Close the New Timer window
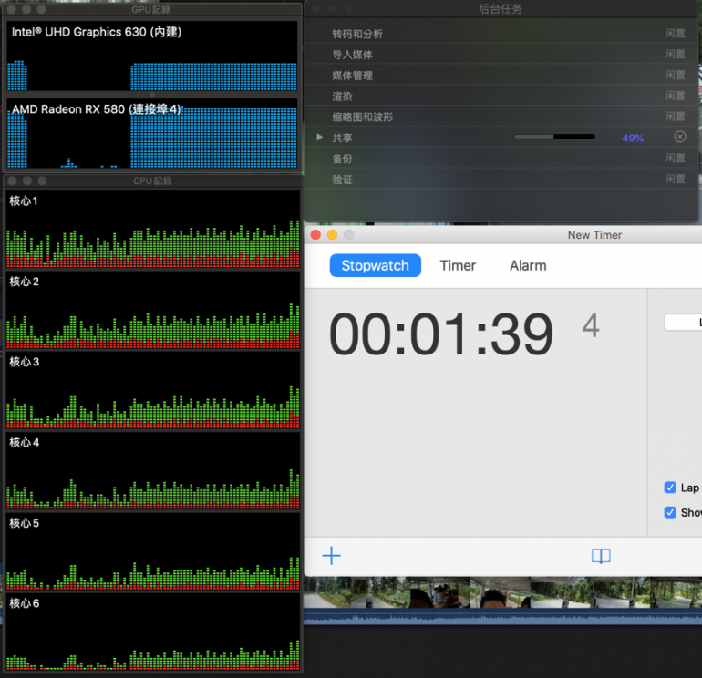The height and width of the screenshot is (678, 702). click(315, 235)
